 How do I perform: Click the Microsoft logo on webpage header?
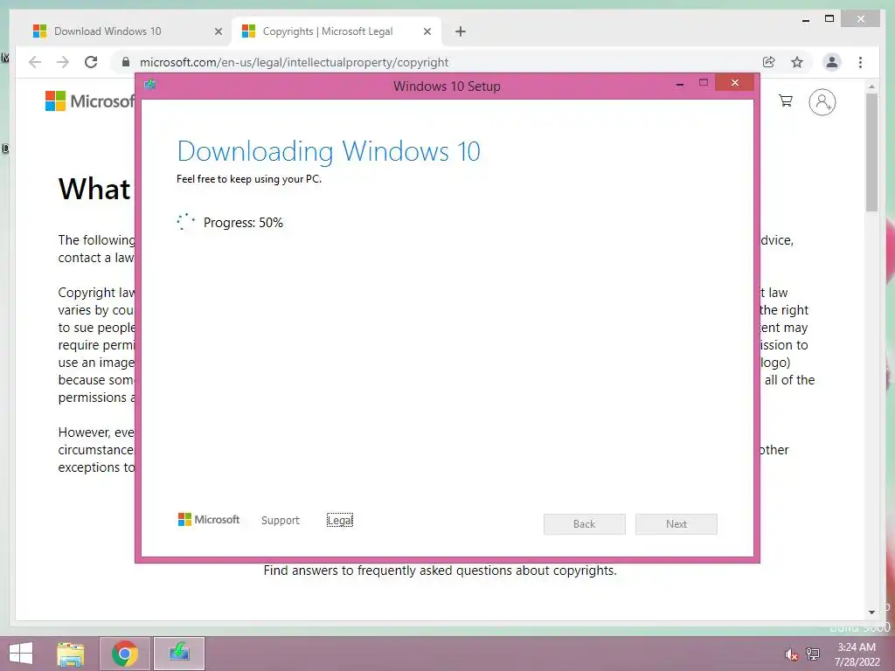coord(90,101)
